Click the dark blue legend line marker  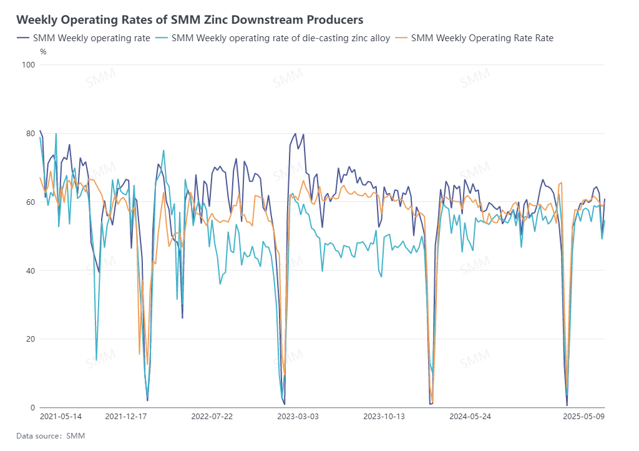[23, 38]
